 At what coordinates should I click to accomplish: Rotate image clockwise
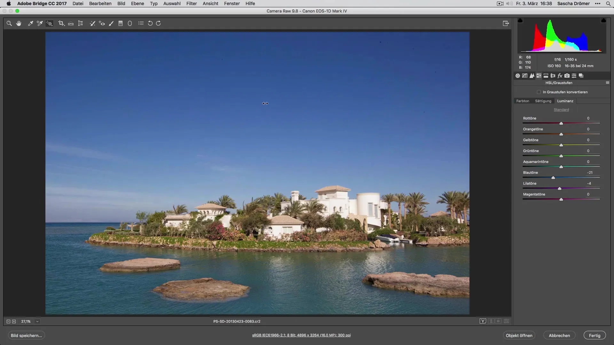[159, 23]
